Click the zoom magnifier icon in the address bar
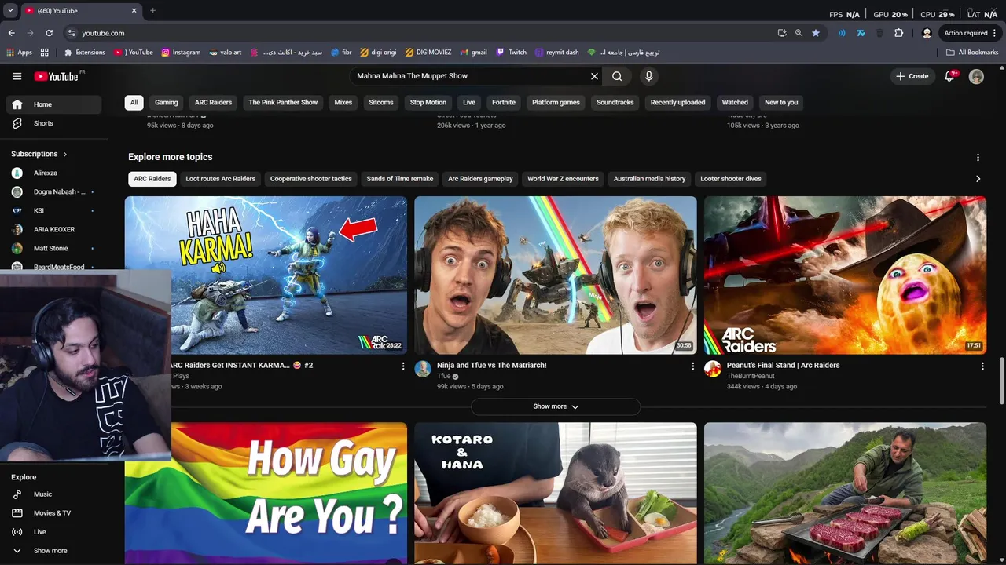The width and height of the screenshot is (1006, 565). click(x=799, y=33)
